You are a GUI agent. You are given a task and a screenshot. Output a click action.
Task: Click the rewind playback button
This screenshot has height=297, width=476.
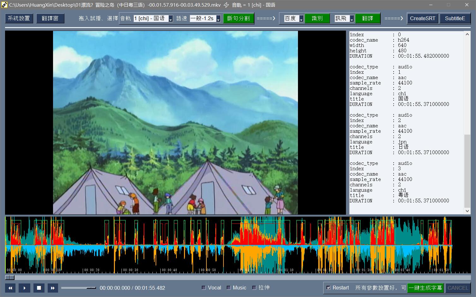click(x=10, y=288)
